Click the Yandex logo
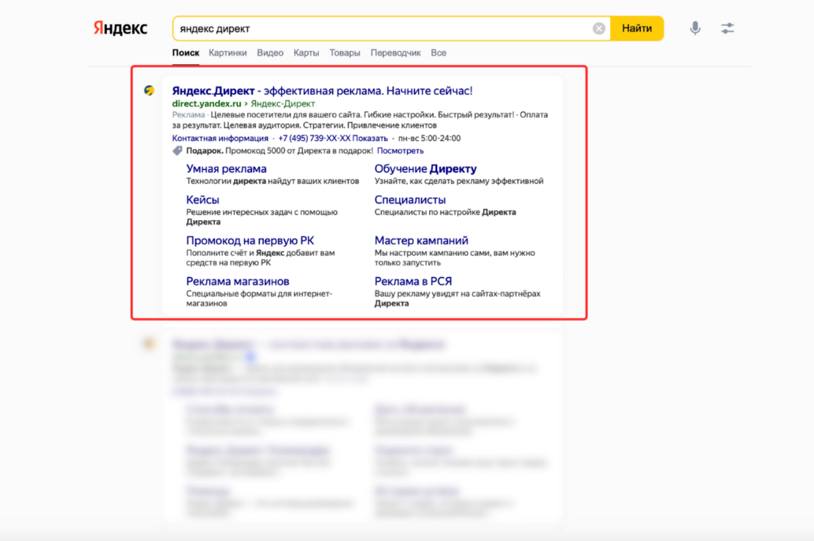Screen dimensions: 814x541 (x=120, y=28)
